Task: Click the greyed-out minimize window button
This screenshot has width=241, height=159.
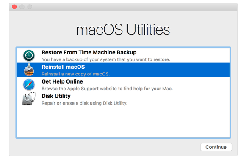Action: (22, 7)
